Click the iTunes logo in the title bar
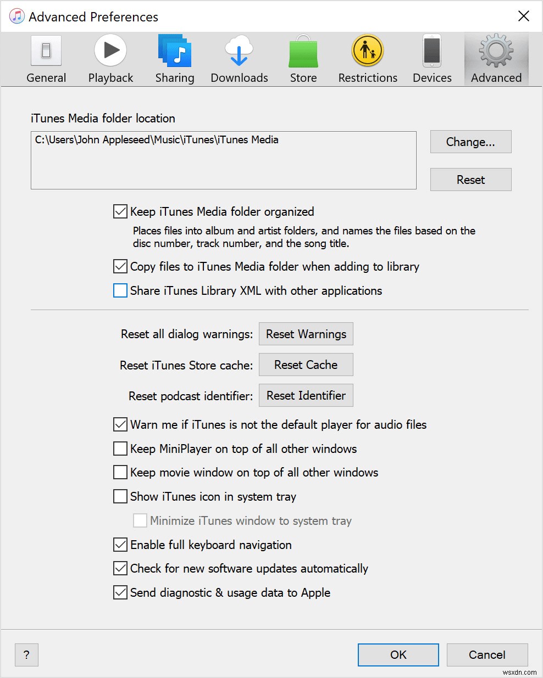Viewport: 543px width, 678px height. tap(16, 16)
